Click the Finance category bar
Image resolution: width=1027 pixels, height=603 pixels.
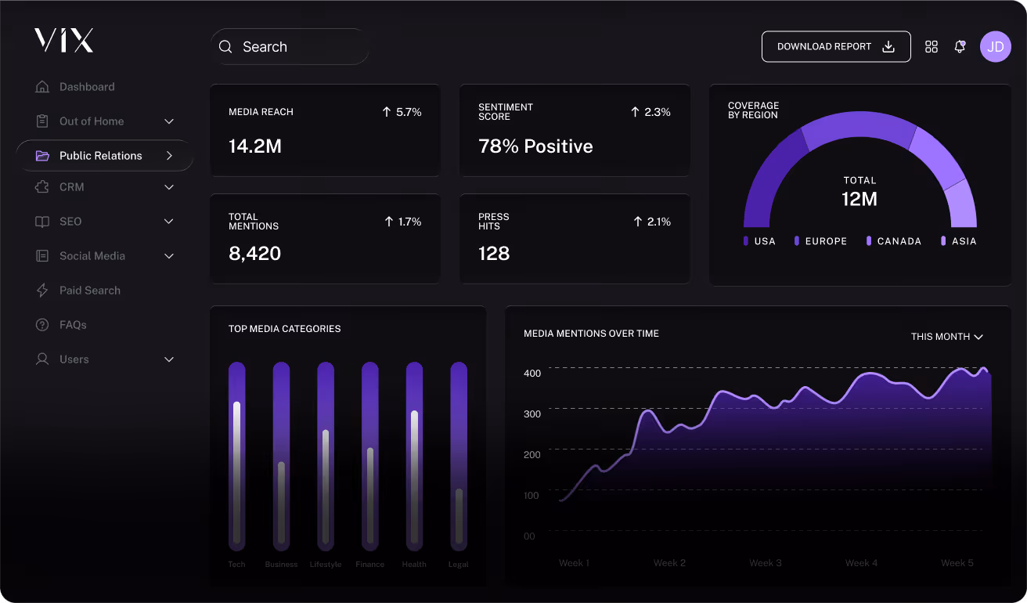370,456
